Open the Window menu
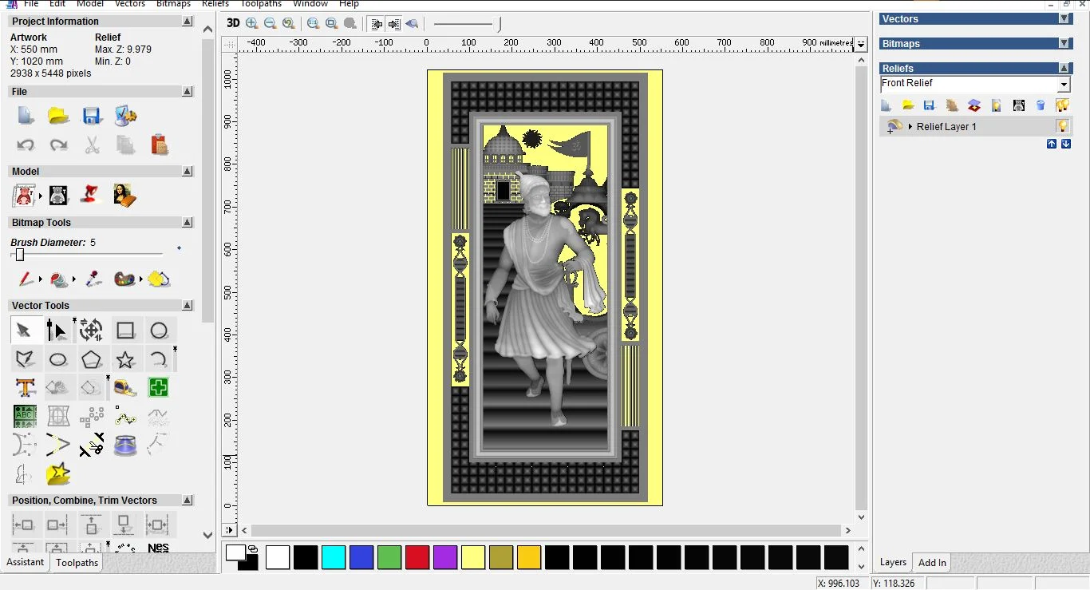The image size is (1090, 590). [310, 4]
